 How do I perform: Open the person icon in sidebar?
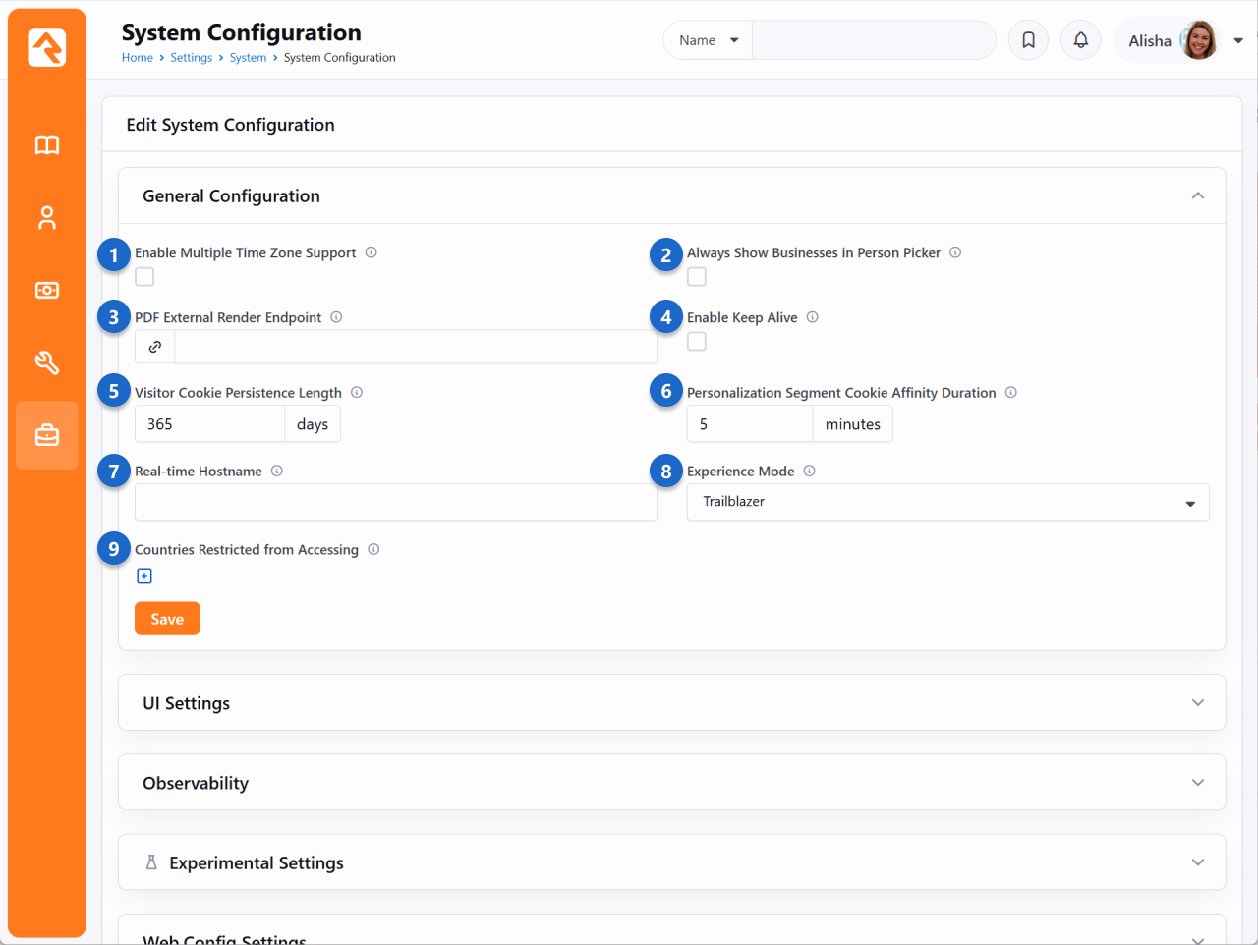[x=46, y=218]
